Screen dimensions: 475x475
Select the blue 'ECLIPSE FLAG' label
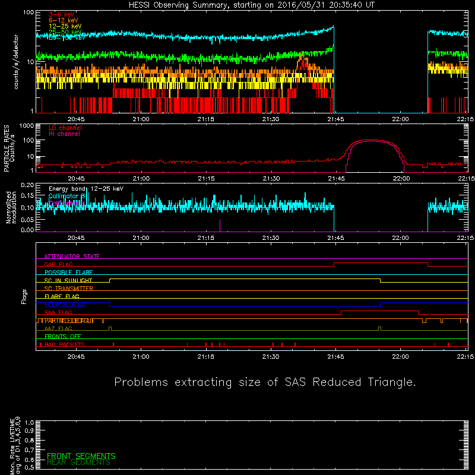tap(65, 305)
